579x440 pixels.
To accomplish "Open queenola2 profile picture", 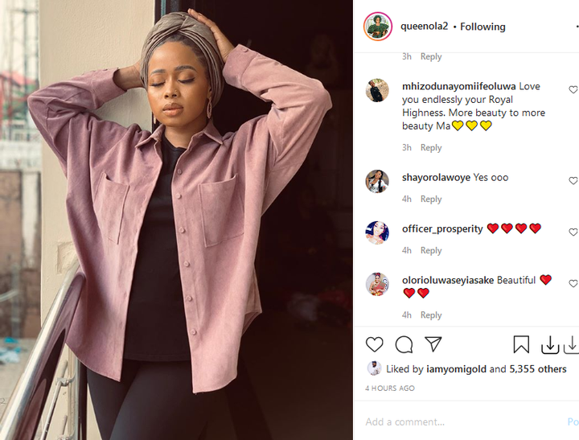I will pyautogui.click(x=377, y=27).
